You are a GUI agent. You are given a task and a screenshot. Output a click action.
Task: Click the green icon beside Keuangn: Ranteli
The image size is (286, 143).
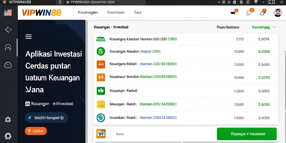tap(101, 91)
